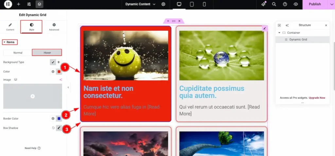Open the Content tab
This screenshot has width=335, height=156.
(10, 27)
